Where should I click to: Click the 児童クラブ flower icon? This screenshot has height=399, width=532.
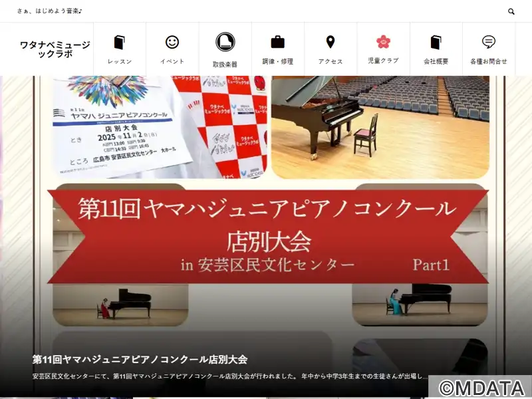click(x=384, y=42)
